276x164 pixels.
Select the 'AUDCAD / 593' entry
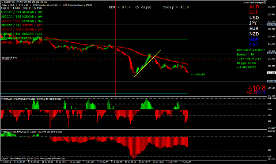coord(11,12)
